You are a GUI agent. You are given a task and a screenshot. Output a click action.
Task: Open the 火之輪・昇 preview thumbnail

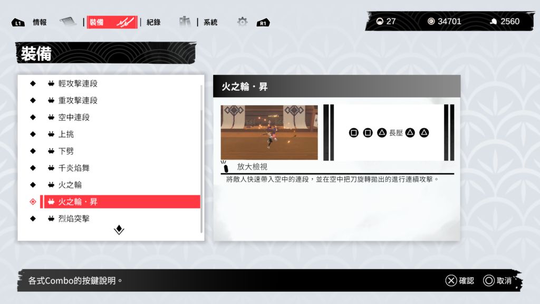(269, 132)
